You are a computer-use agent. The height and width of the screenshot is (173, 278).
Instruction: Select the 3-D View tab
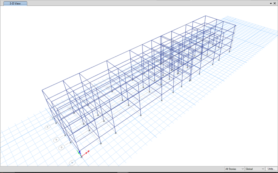[15, 3]
